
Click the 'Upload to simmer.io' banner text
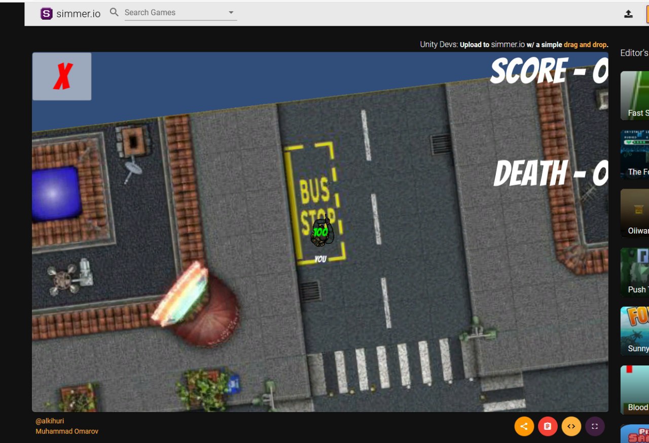tap(493, 45)
